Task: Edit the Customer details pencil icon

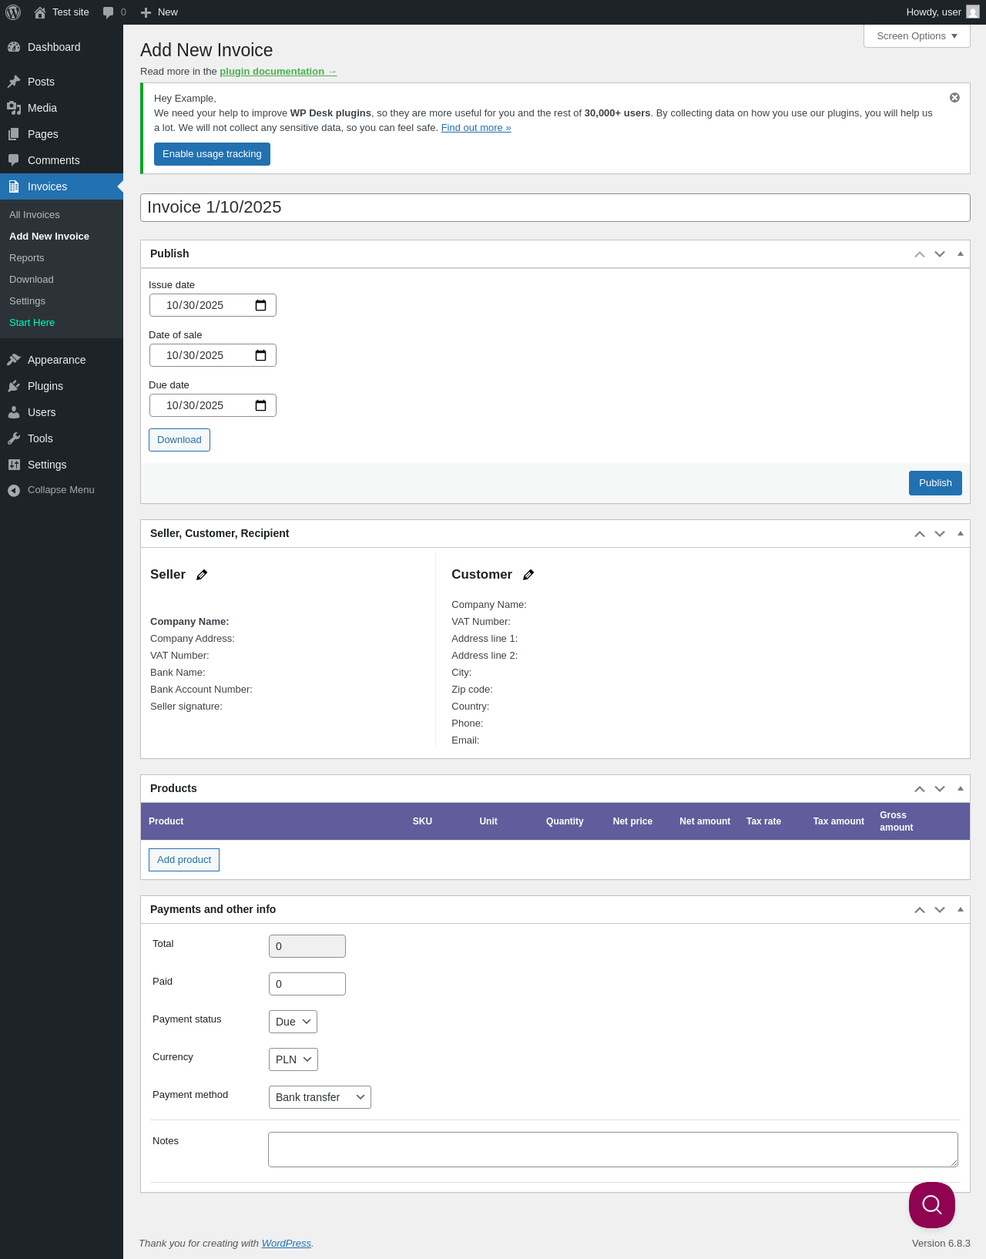Action: pos(528,575)
